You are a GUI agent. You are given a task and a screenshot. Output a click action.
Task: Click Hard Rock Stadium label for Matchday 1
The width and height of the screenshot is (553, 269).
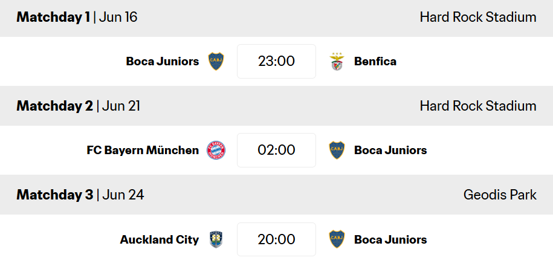[478, 17]
